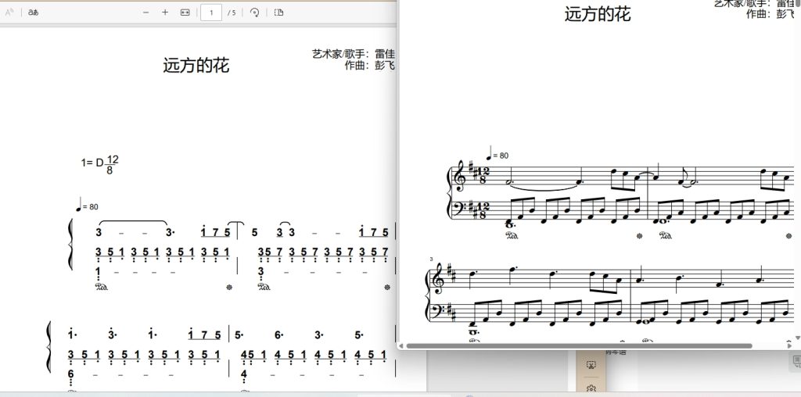801x397 pixels.
Task: Toggle fit-to-width page view
Action: click(185, 13)
